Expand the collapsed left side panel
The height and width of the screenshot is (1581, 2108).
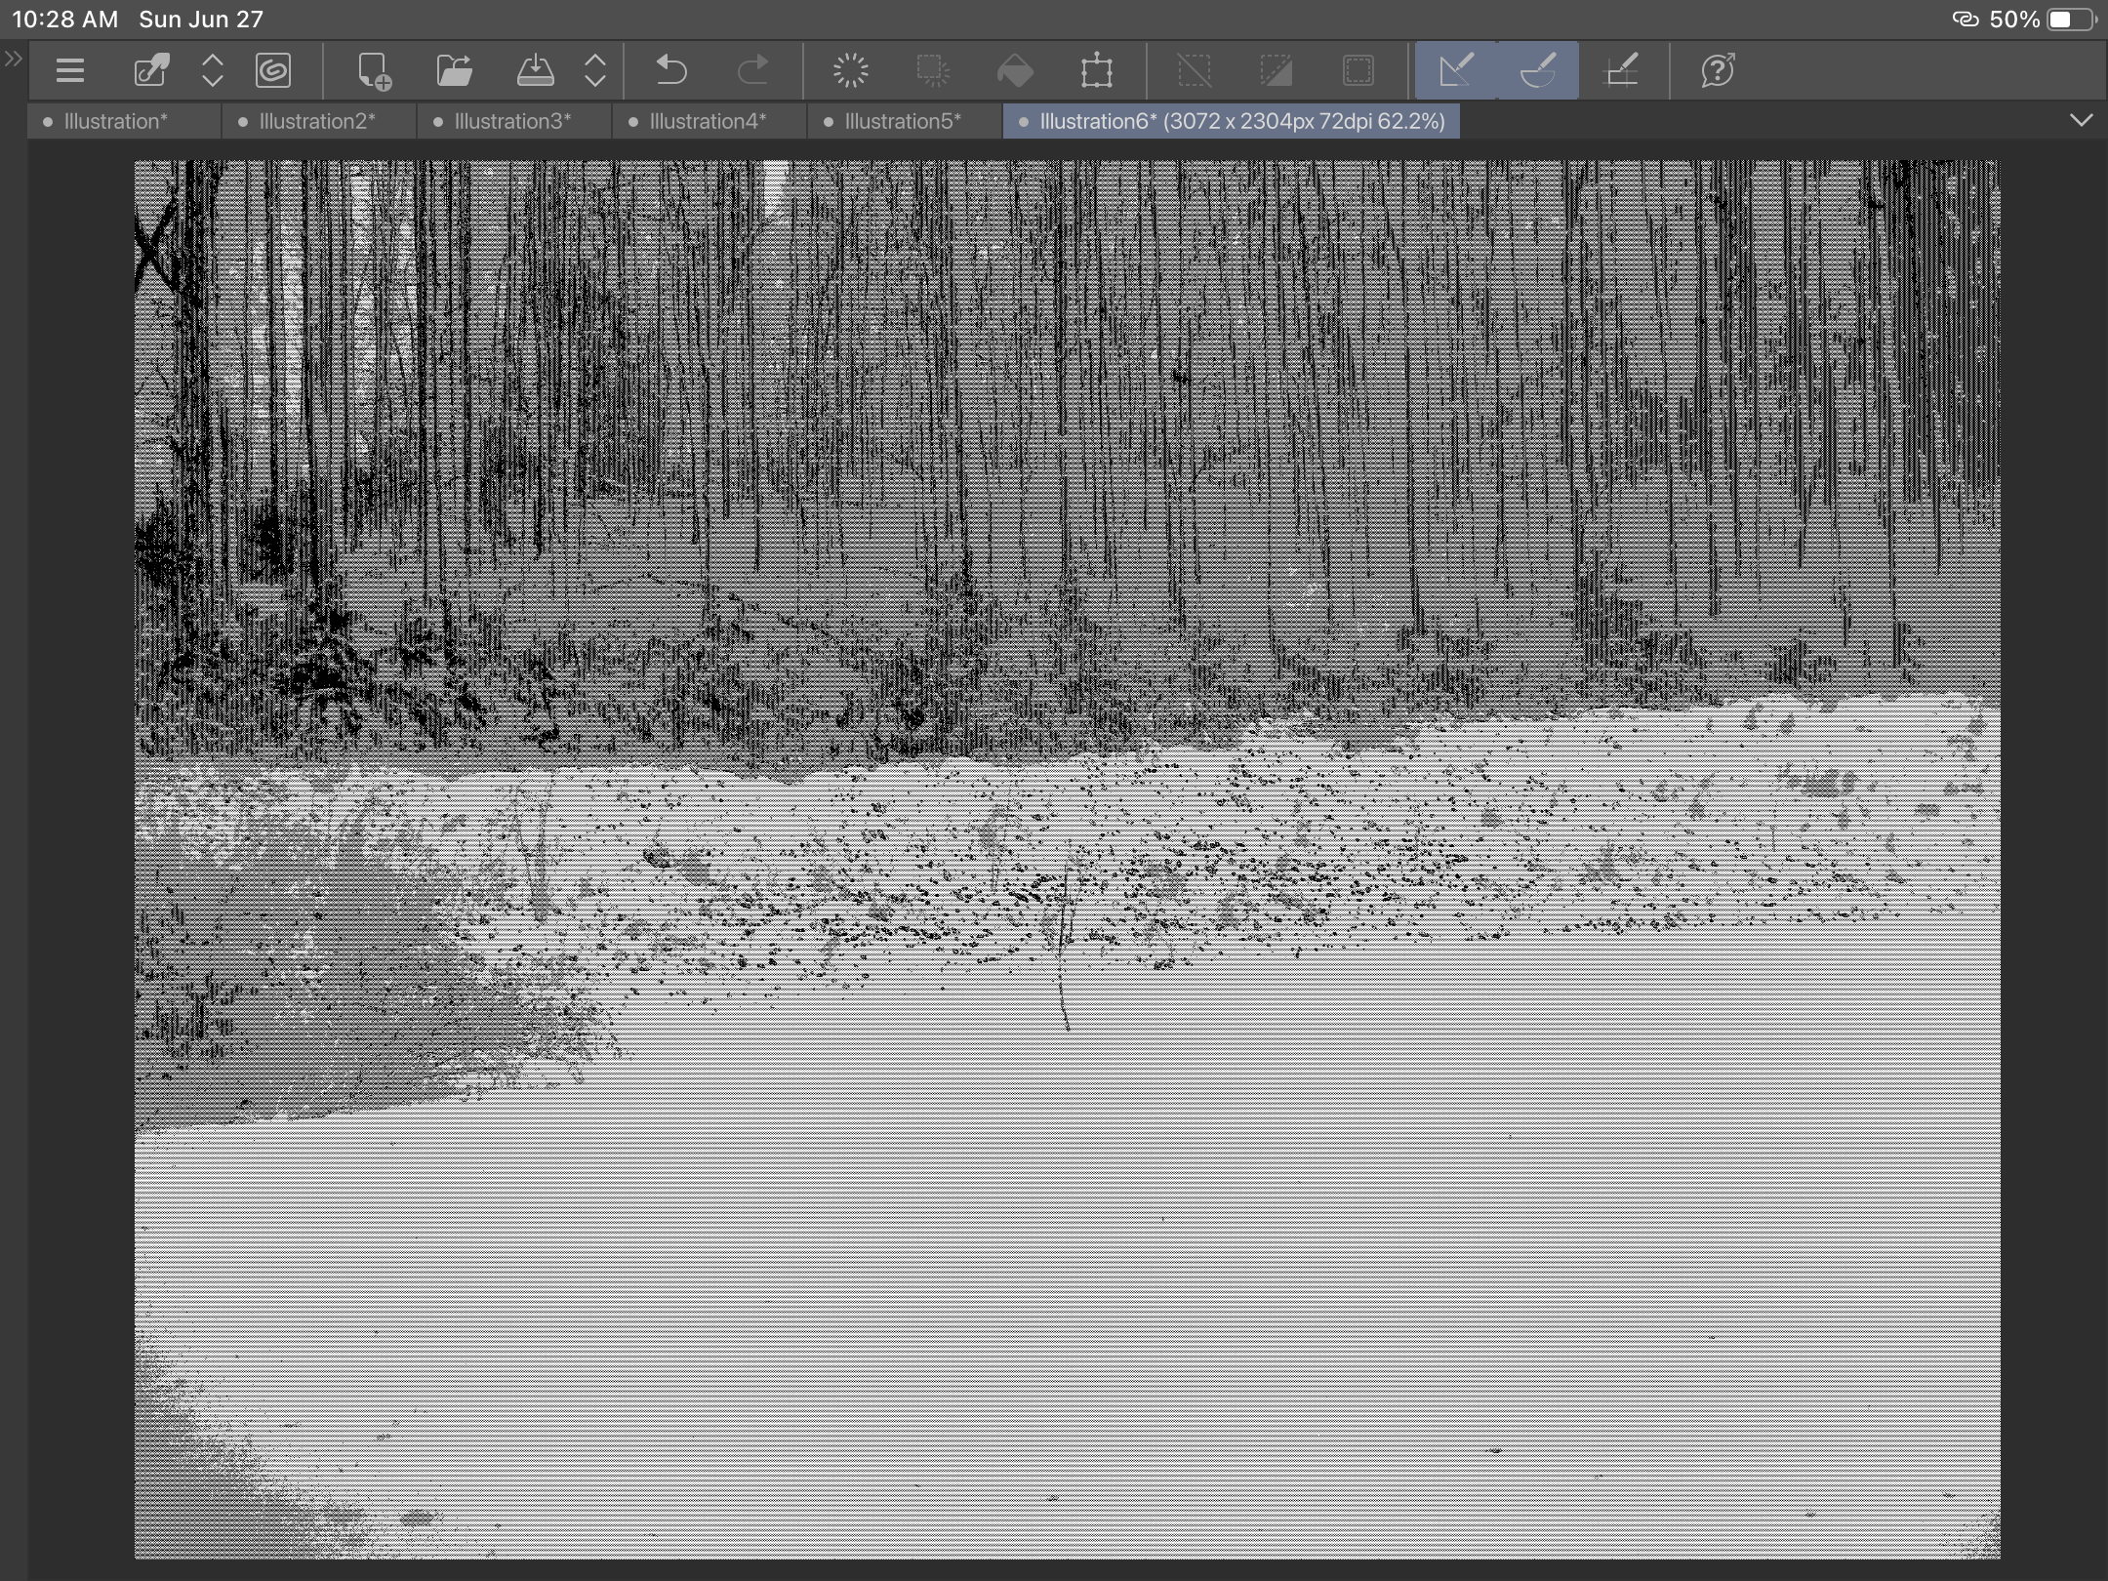(x=13, y=60)
